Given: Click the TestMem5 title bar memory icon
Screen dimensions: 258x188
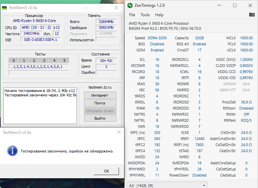Looking at the screenshot, I should [4, 8].
